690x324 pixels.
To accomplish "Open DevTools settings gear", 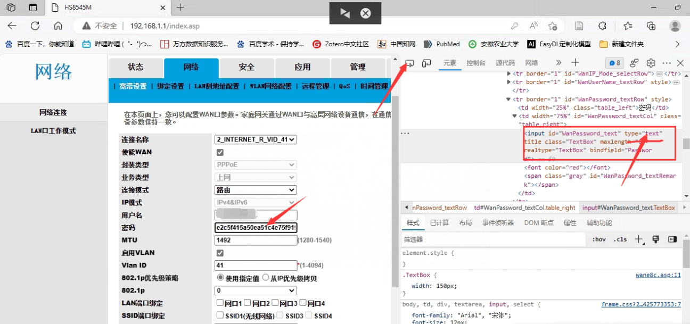I will pos(651,63).
